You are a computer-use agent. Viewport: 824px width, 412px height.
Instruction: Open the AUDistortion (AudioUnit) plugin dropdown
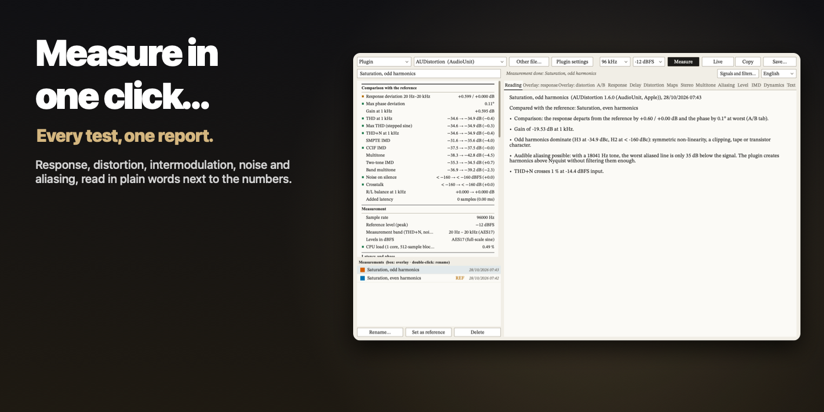click(x=460, y=62)
